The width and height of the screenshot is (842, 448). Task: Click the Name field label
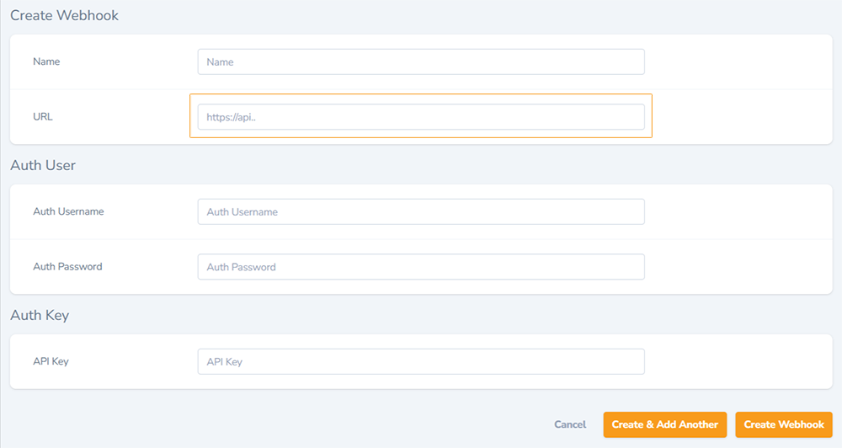(x=46, y=61)
